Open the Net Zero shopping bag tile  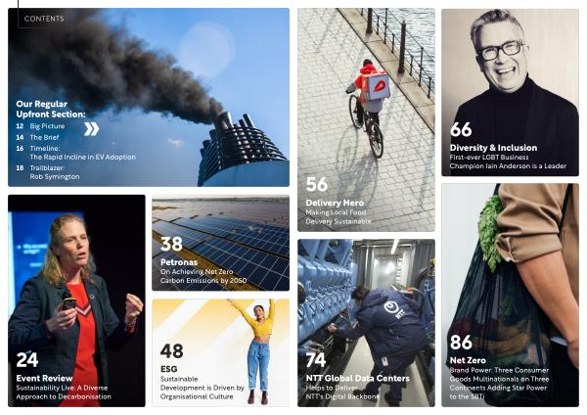click(x=510, y=296)
